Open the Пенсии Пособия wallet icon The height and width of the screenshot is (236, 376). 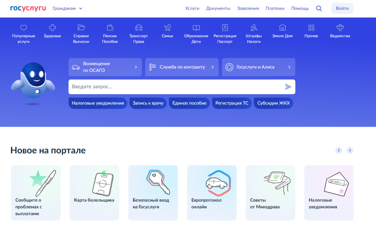tap(110, 28)
